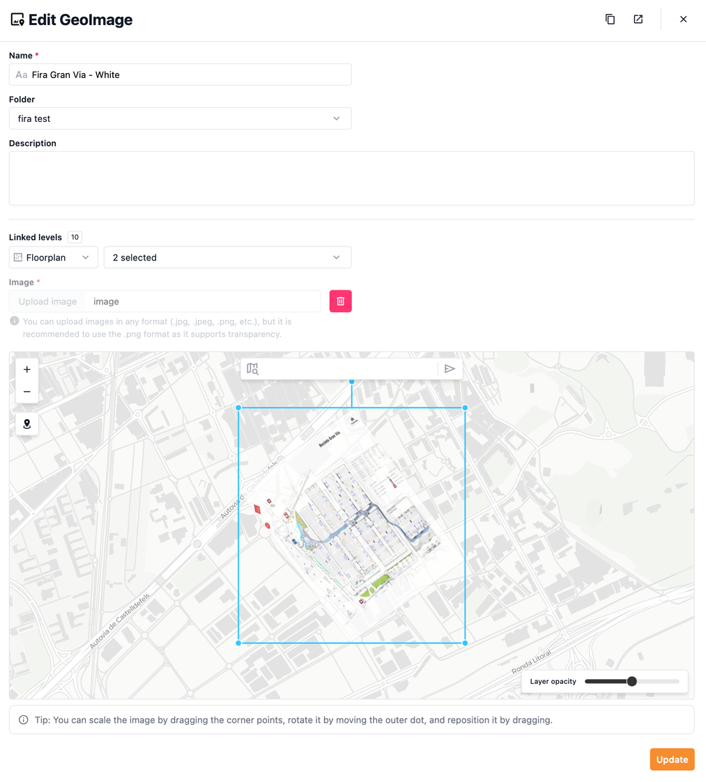Click the map search icon
This screenshot has height=782, width=706.
[252, 369]
